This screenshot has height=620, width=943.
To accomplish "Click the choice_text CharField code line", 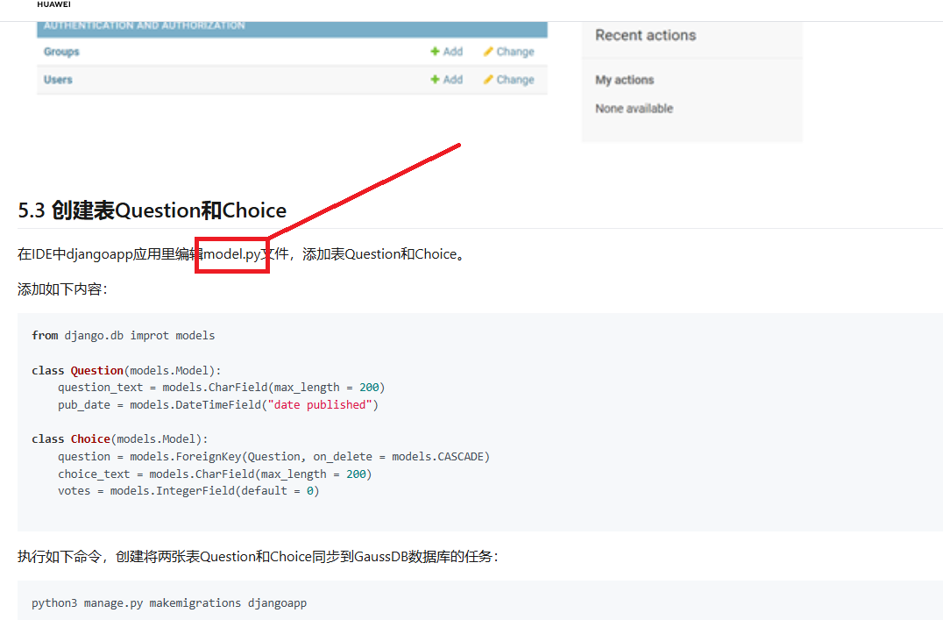I will point(215,474).
